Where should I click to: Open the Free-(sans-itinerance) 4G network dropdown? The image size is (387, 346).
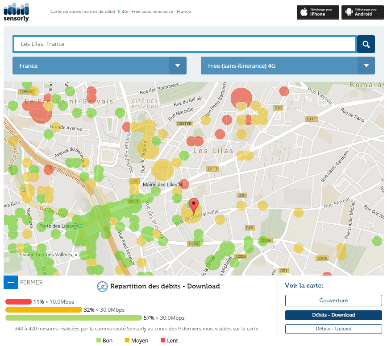(x=287, y=66)
